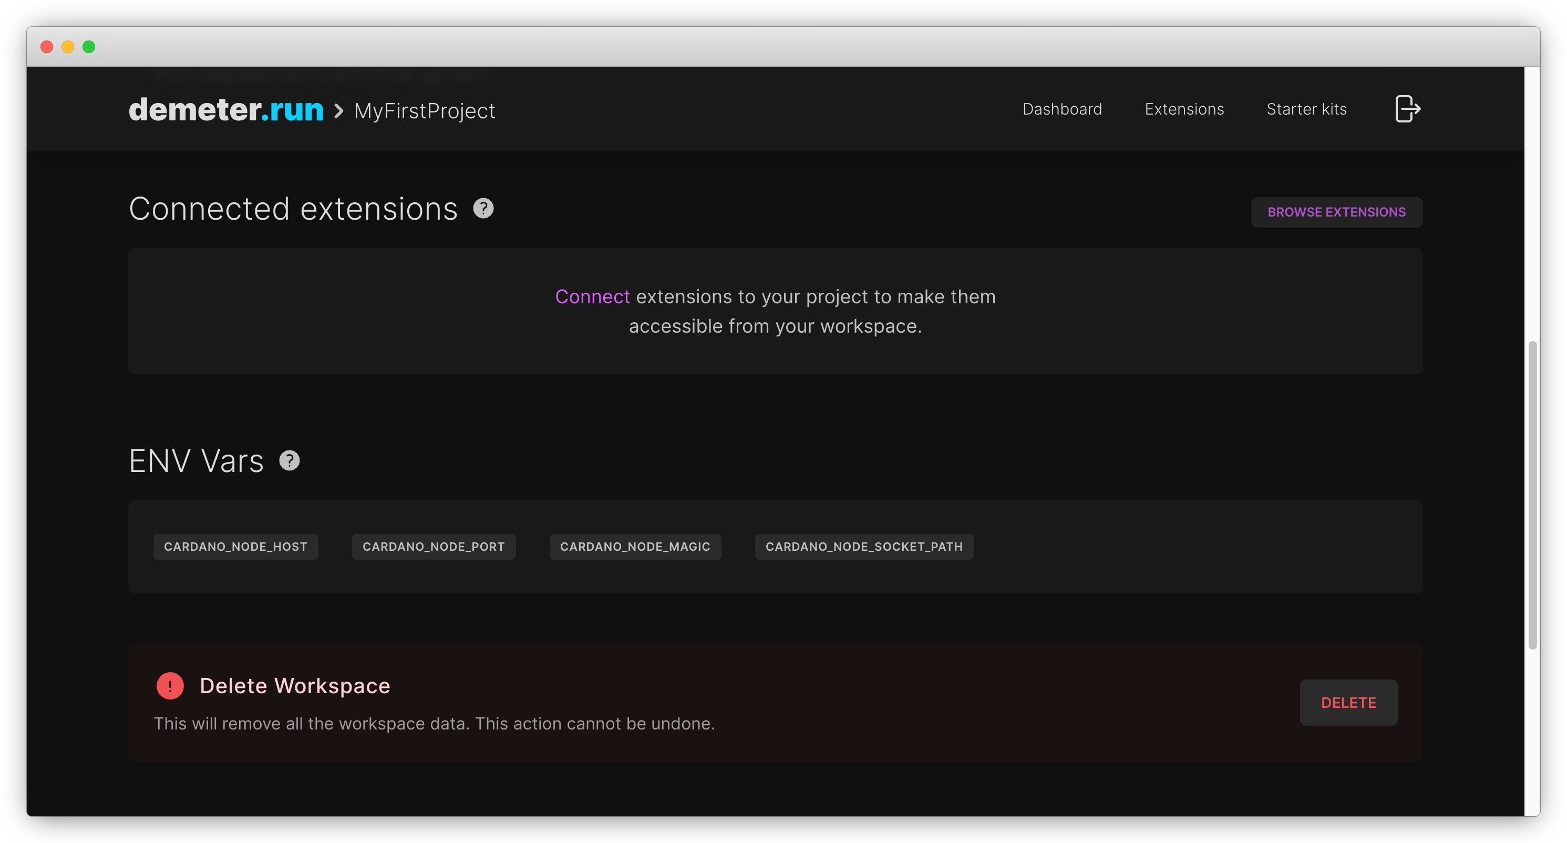Viewport: 1567px width, 843px height.
Task: Maximize the window with green button
Action: point(89,47)
